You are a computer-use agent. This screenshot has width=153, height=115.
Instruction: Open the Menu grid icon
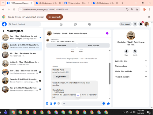(x=135, y=24)
